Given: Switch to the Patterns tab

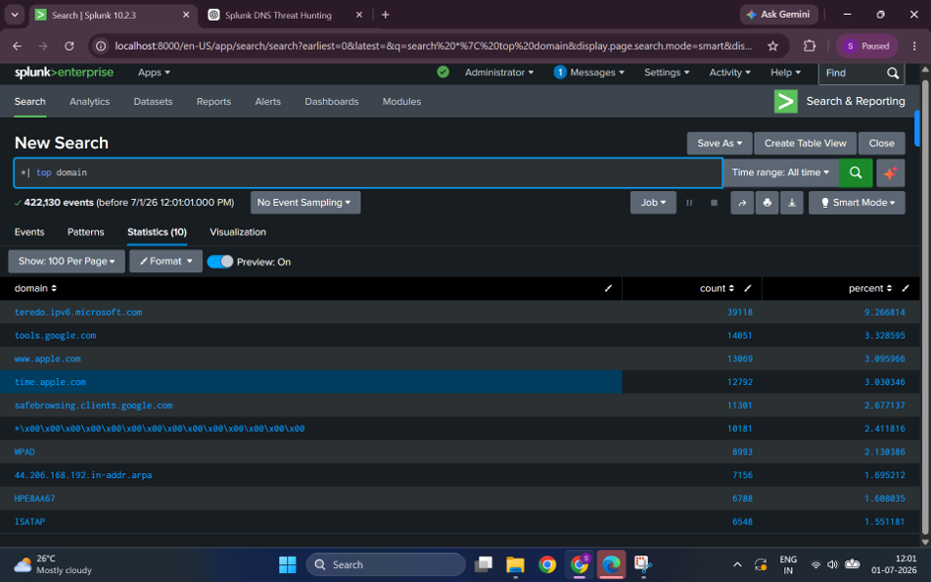Looking at the screenshot, I should (x=85, y=232).
